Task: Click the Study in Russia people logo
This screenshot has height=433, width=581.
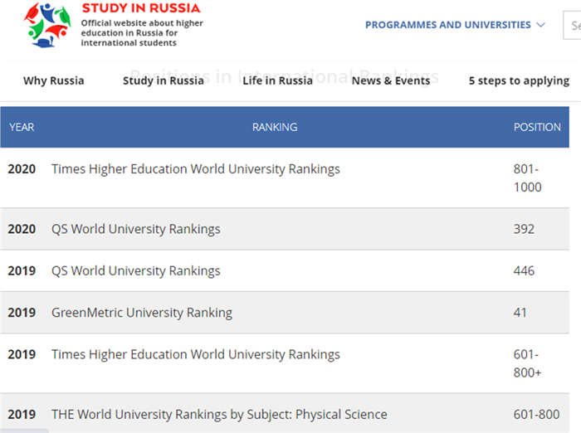Action: click(48, 25)
